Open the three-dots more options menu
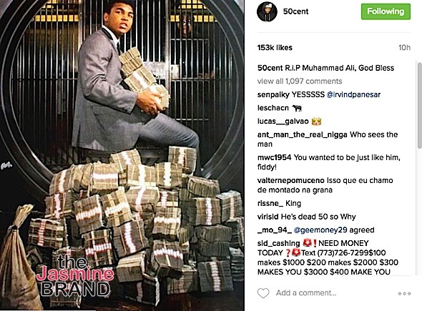Viewport: 422px width, 311px height. click(x=405, y=294)
